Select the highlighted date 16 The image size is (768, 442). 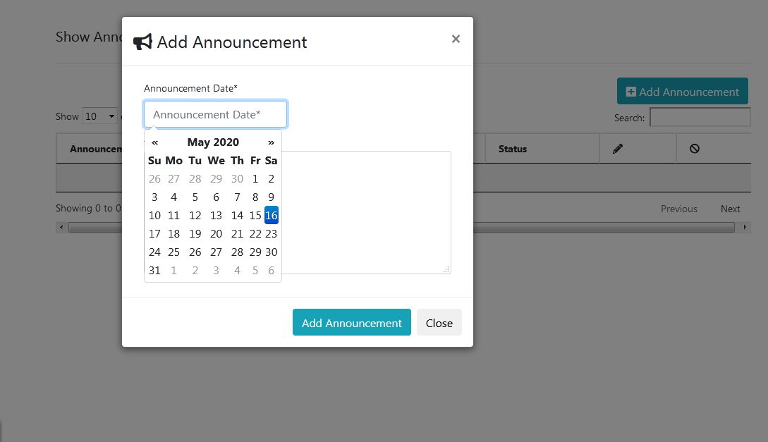click(x=271, y=215)
